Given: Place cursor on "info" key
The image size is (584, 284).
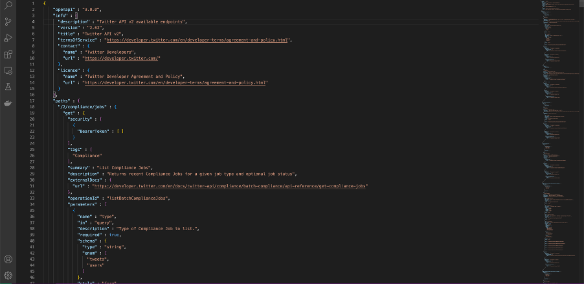Looking at the screenshot, I should coord(60,16).
